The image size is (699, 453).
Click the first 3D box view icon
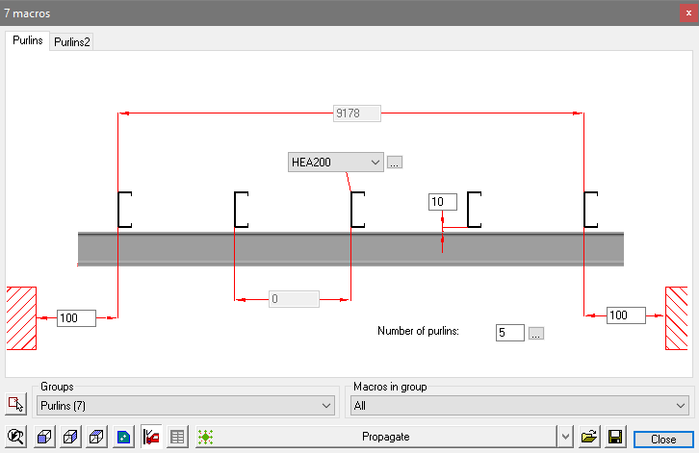(43, 437)
